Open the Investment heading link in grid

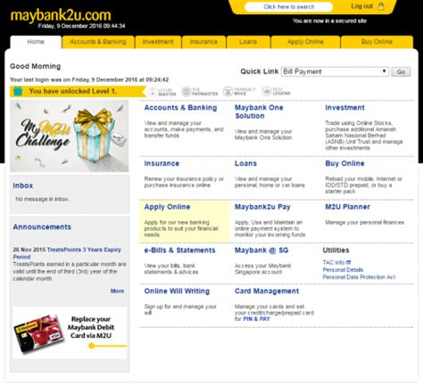(x=344, y=108)
